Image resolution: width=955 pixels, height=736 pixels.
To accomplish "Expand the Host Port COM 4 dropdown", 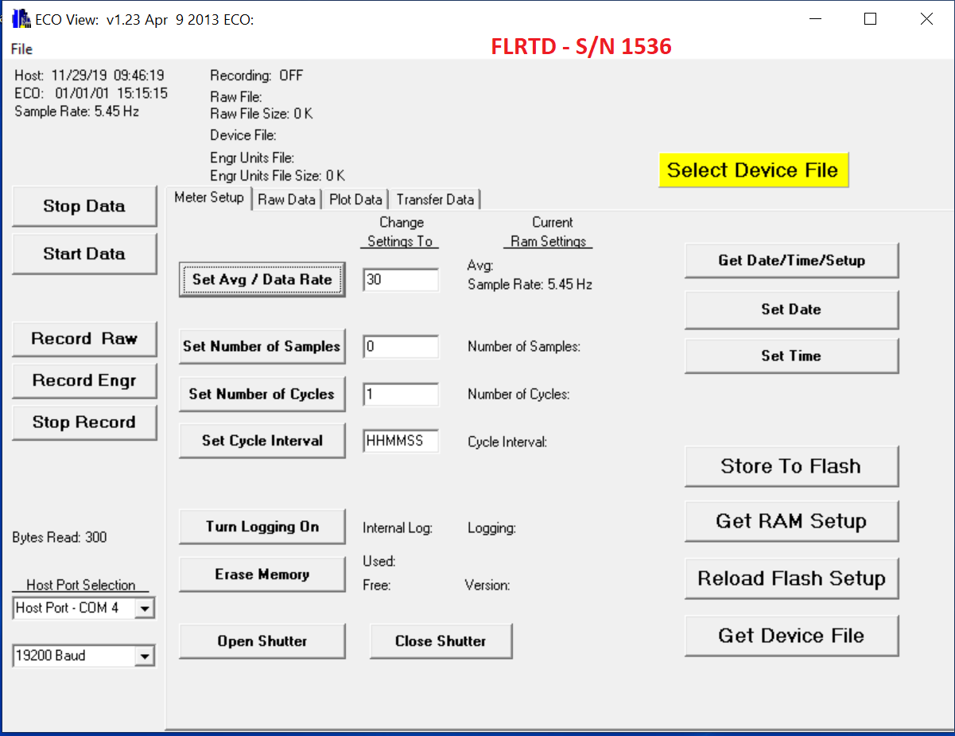I will (144, 609).
